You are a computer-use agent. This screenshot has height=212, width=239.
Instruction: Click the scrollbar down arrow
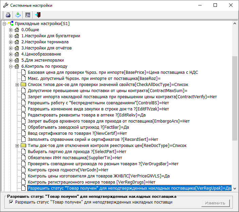235,189
